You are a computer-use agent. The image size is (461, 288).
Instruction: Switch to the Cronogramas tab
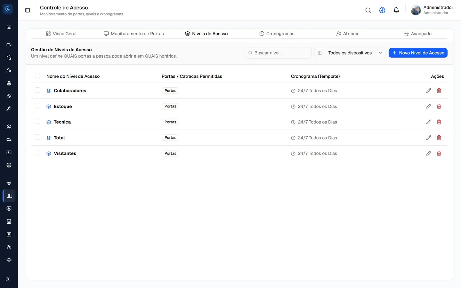[x=277, y=34]
